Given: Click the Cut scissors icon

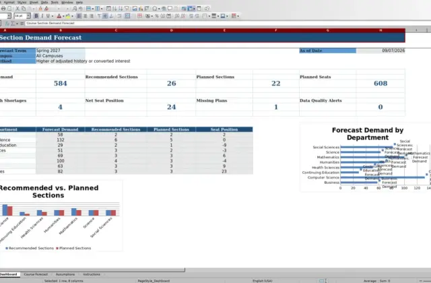Looking at the screenshot, I should 18,9.
